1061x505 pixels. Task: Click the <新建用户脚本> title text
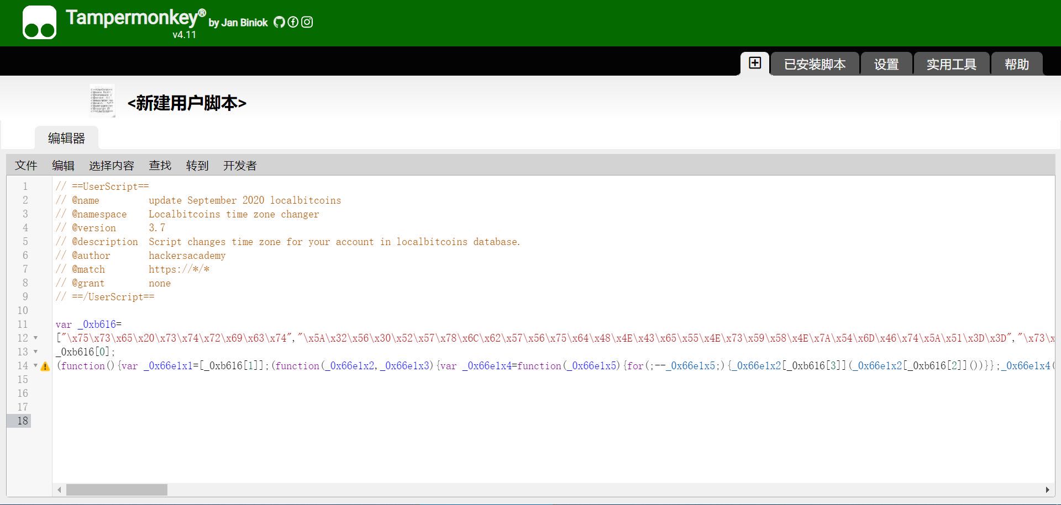pos(187,103)
